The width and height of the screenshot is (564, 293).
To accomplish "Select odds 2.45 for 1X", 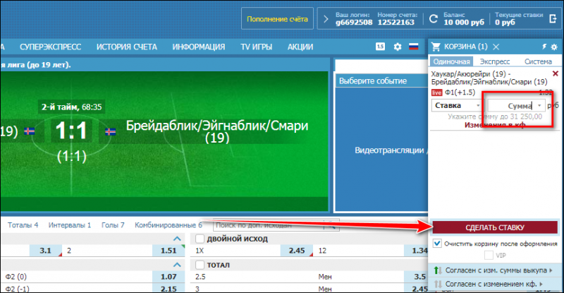I will (296, 251).
